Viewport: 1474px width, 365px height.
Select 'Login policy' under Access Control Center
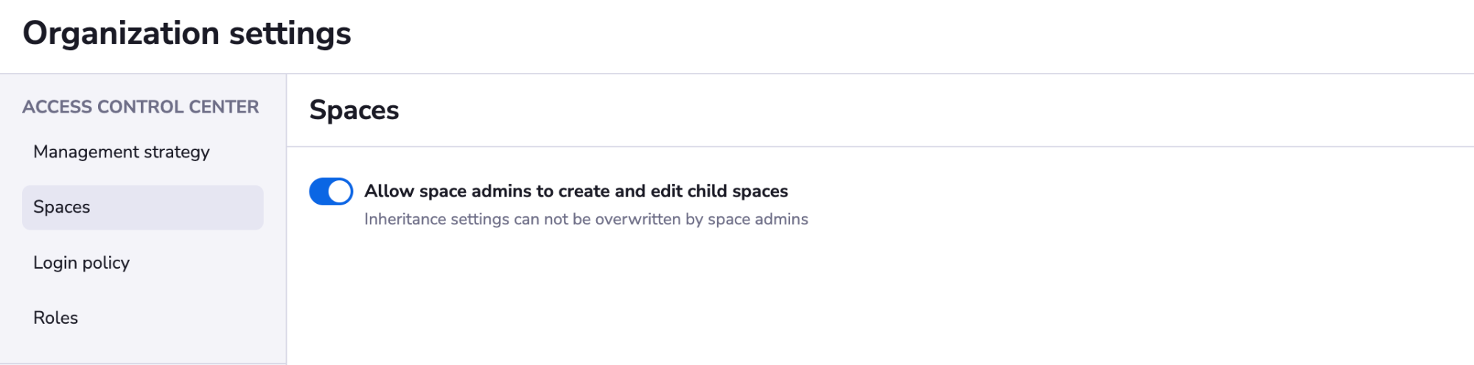[81, 263]
